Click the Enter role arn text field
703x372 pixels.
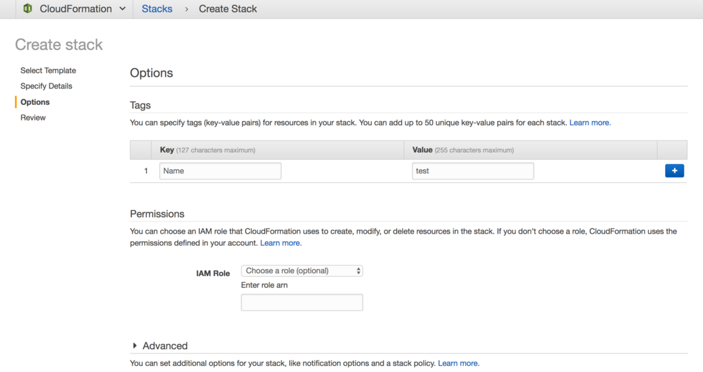(302, 303)
